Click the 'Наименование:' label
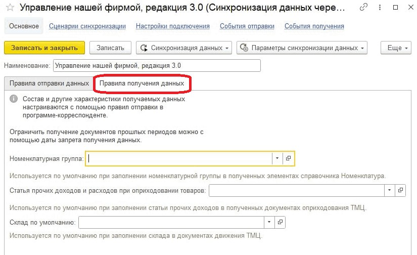The height and width of the screenshot is (255, 417). (x=27, y=65)
